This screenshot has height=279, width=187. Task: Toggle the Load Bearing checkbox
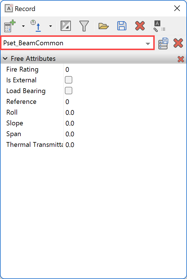click(x=69, y=91)
